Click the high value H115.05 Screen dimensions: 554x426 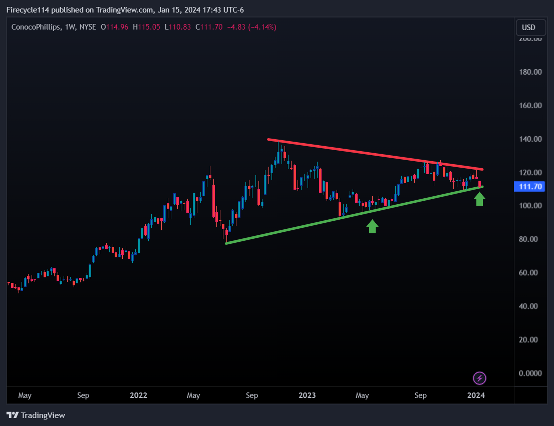tap(146, 27)
